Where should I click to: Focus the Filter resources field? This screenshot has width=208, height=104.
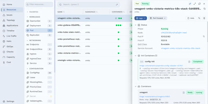[x=39, y=4]
